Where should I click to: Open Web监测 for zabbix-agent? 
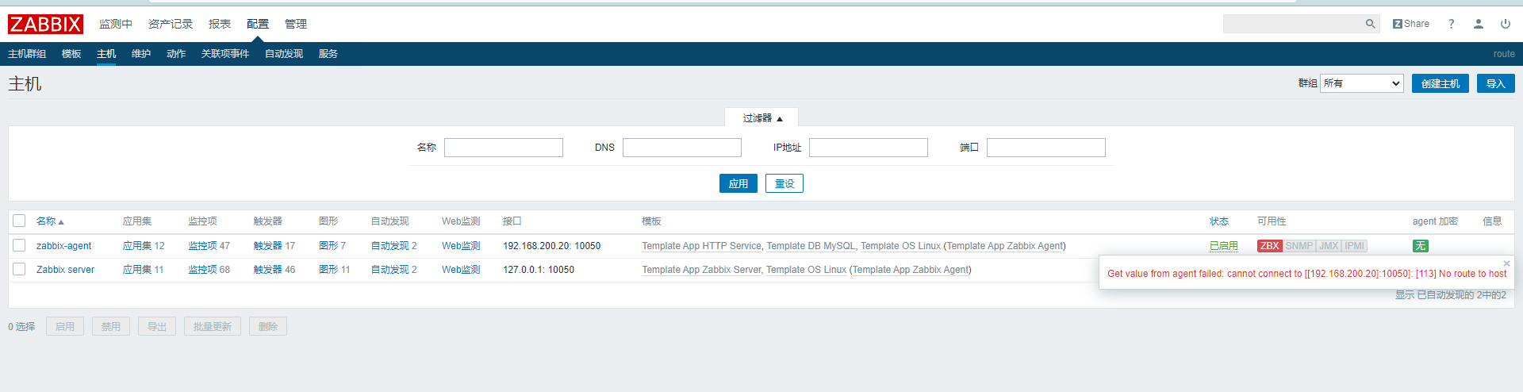tap(461, 246)
